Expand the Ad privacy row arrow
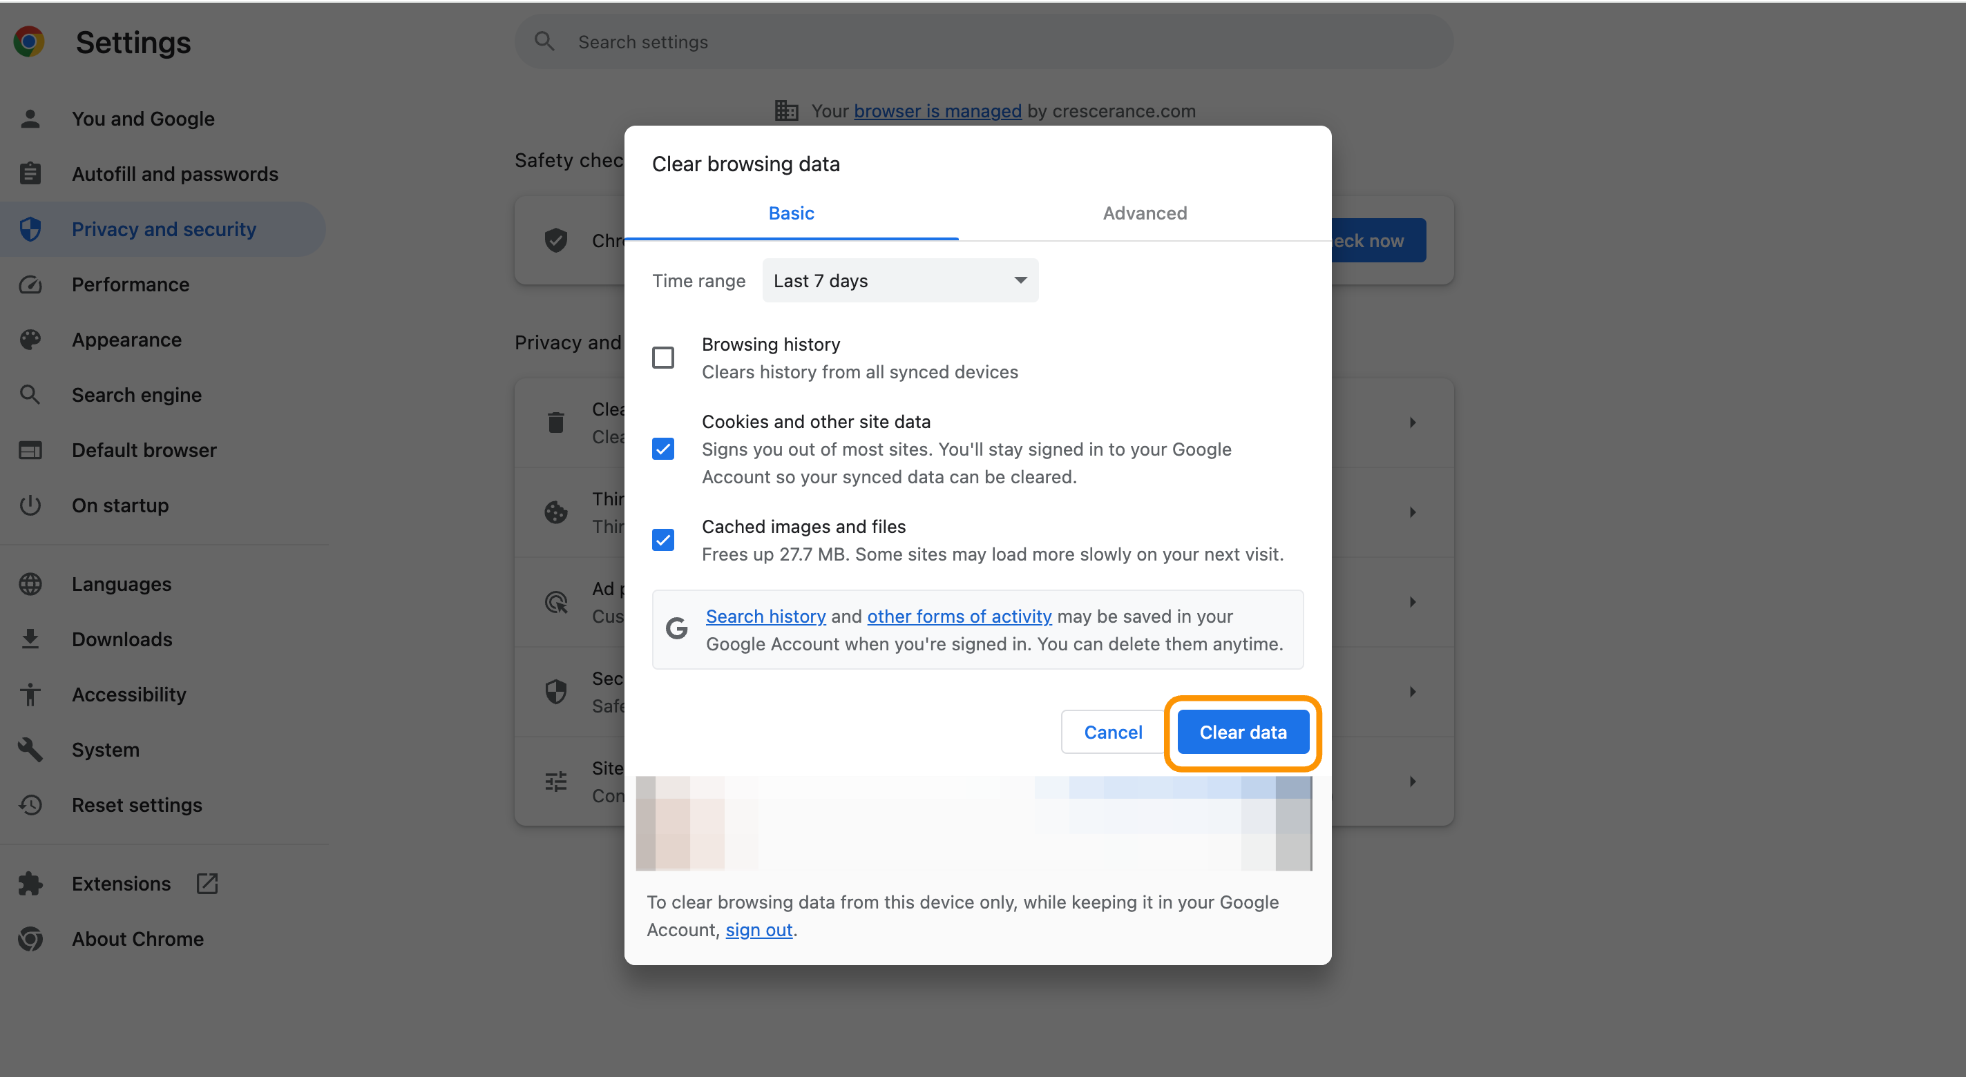Screen dimensions: 1966x1077 [x=1413, y=602]
